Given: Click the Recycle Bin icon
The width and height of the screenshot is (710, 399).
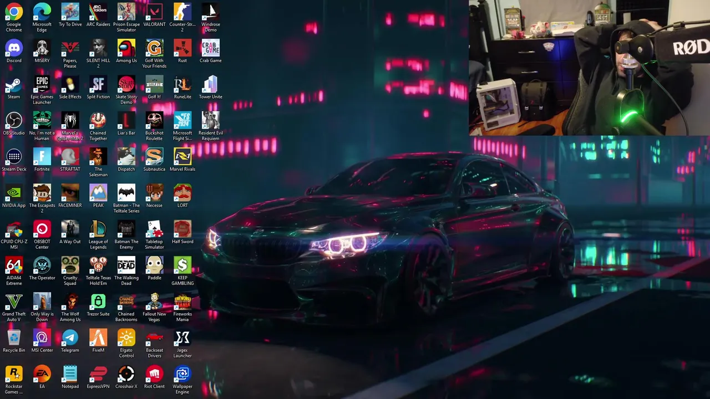Looking at the screenshot, I should (x=14, y=337).
